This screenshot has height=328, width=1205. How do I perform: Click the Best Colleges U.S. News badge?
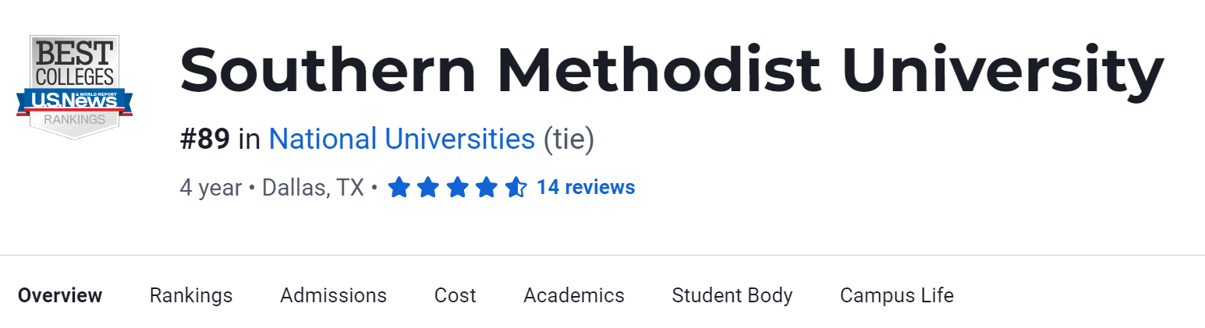tap(74, 86)
